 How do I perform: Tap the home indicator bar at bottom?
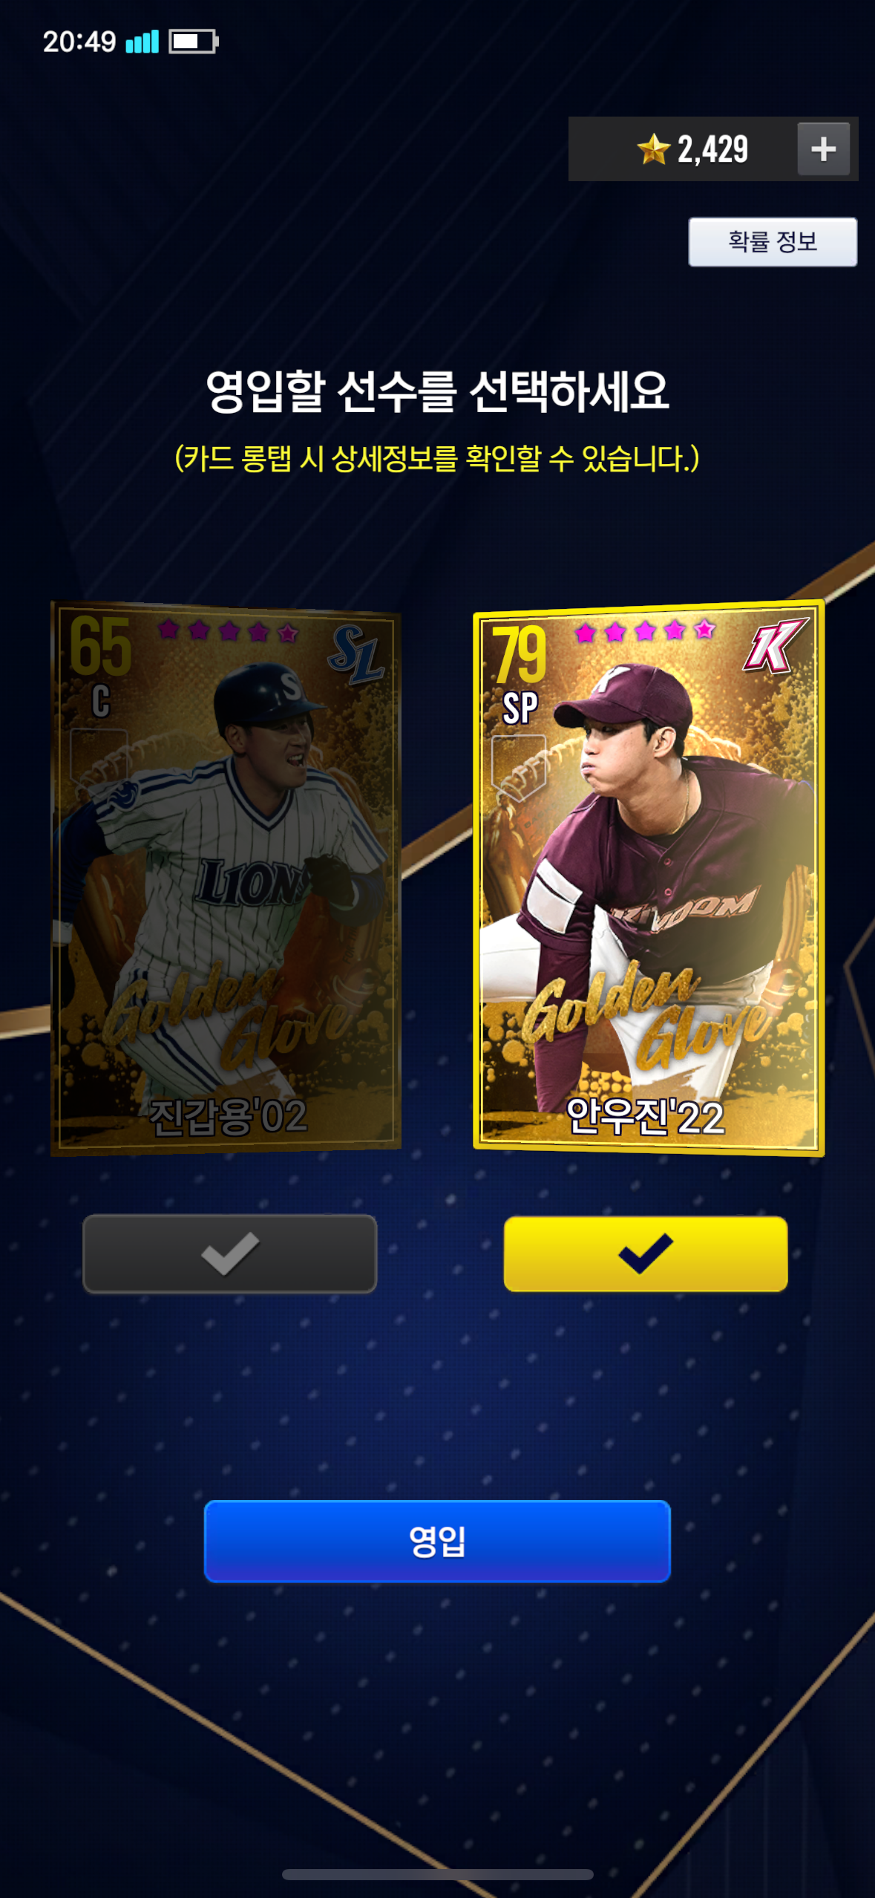(x=437, y=1874)
